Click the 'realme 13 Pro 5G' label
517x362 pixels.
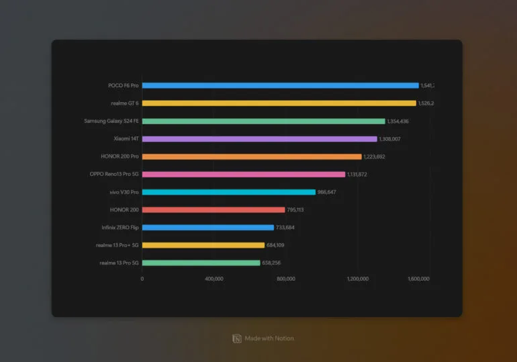point(119,263)
